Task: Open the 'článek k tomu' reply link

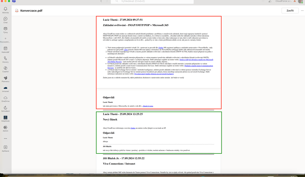Action: tap(148, 106)
